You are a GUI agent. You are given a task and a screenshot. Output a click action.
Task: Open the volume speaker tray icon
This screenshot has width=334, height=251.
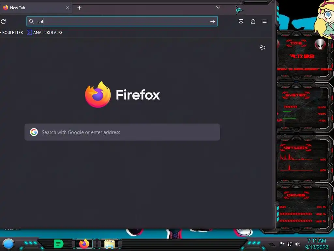[297, 244]
